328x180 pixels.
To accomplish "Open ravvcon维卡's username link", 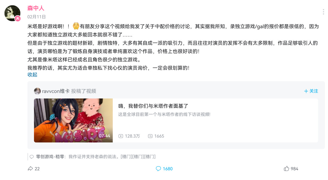I will pyautogui.click(x=56, y=91).
